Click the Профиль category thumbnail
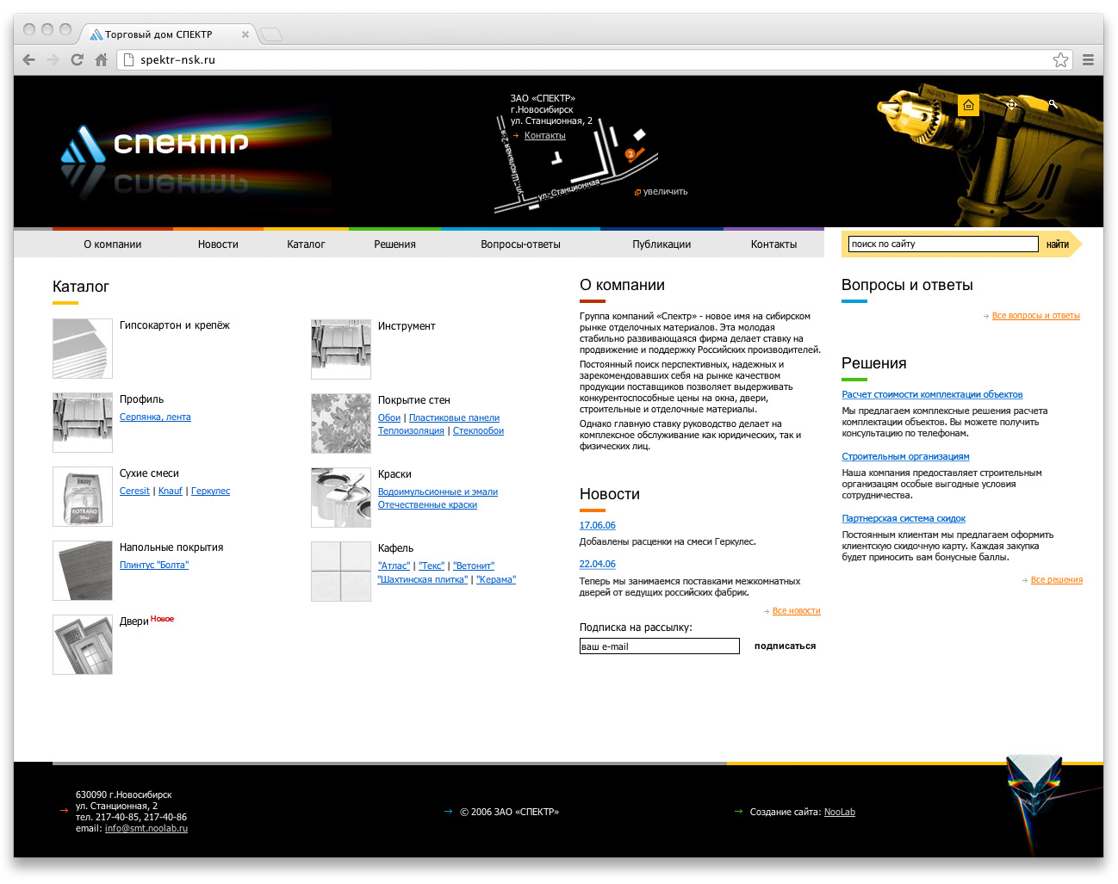The width and height of the screenshot is (1118, 884). tap(83, 423)
